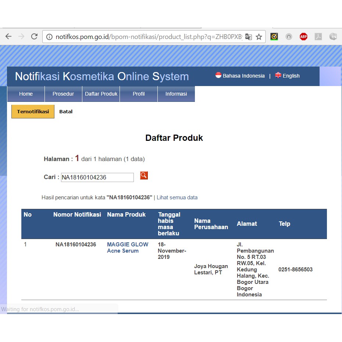Select the Ternotifikasi tab
Viewport: 342px width, 342px height.
[33, 111]
